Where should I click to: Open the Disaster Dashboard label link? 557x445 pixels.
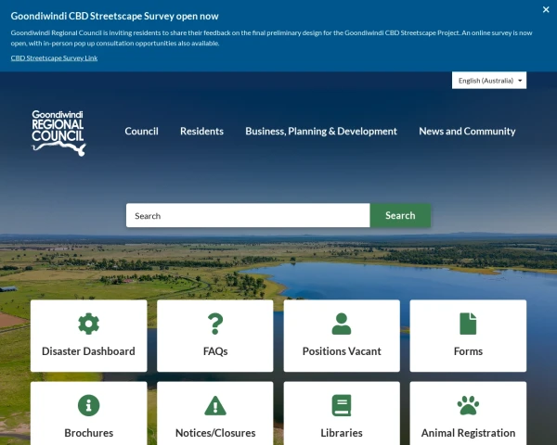click(88, 351)
